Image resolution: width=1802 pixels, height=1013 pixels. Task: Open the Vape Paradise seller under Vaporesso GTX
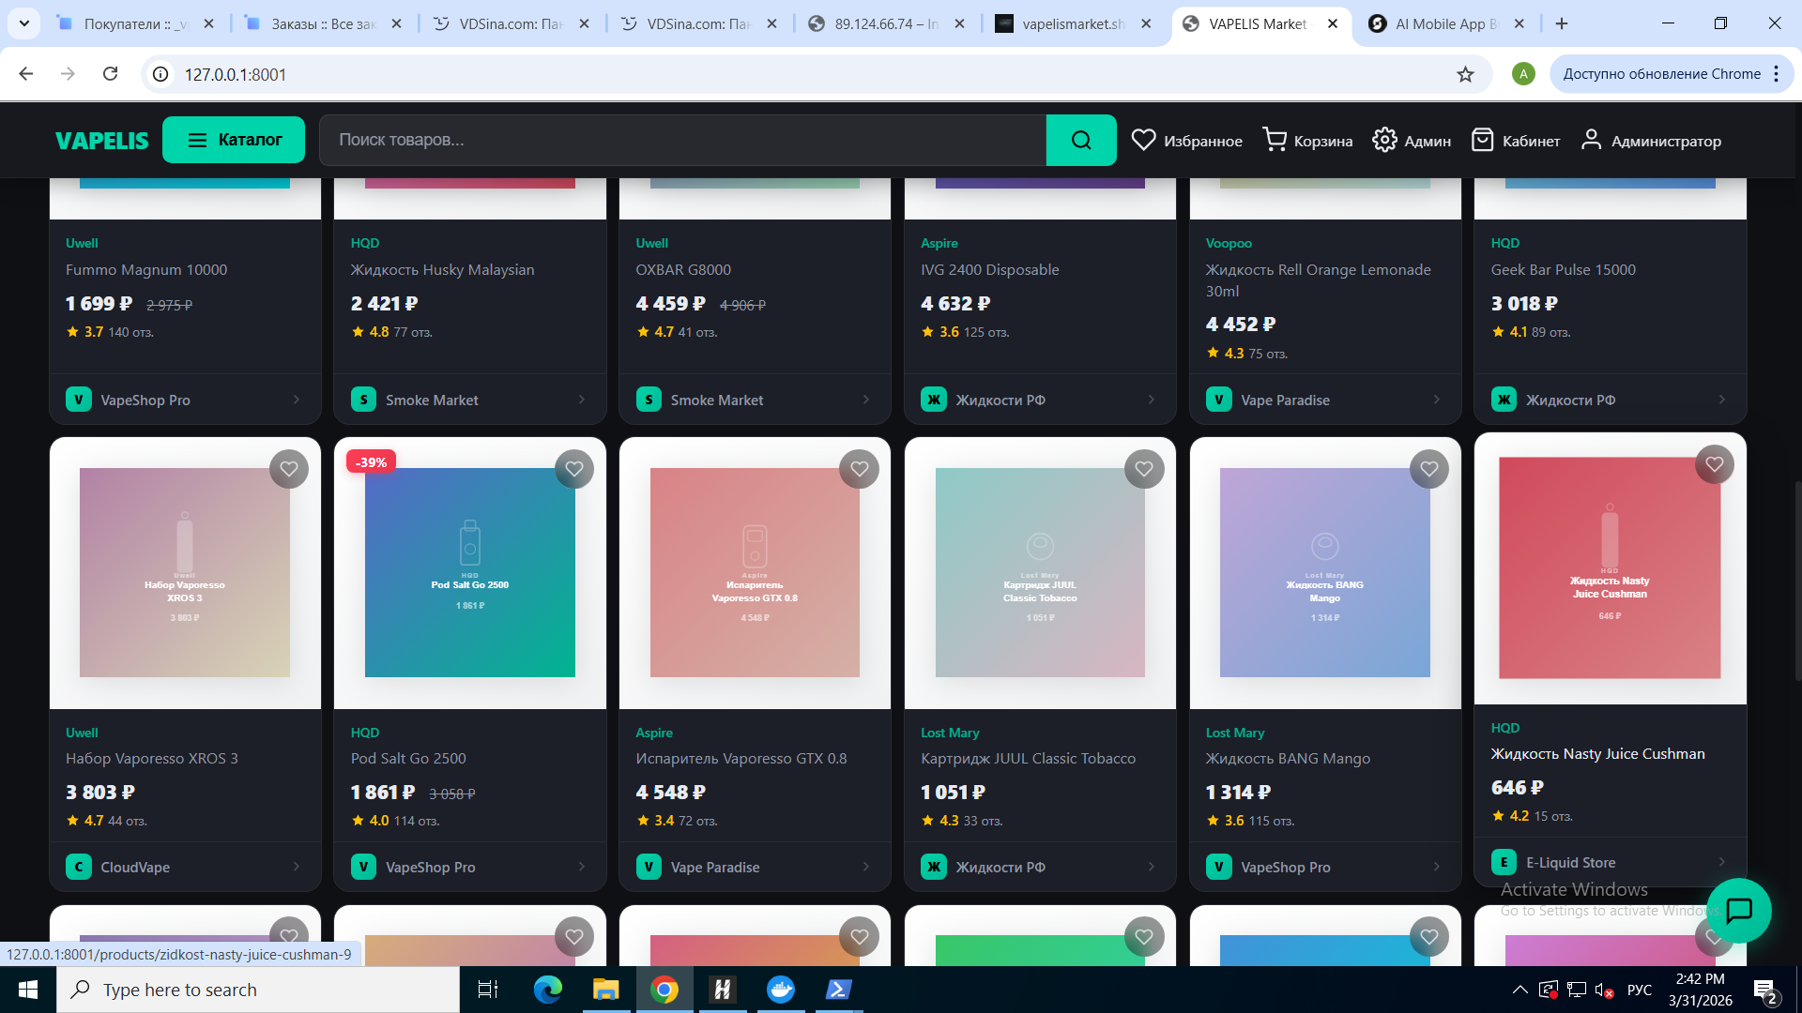click(715, 868)
